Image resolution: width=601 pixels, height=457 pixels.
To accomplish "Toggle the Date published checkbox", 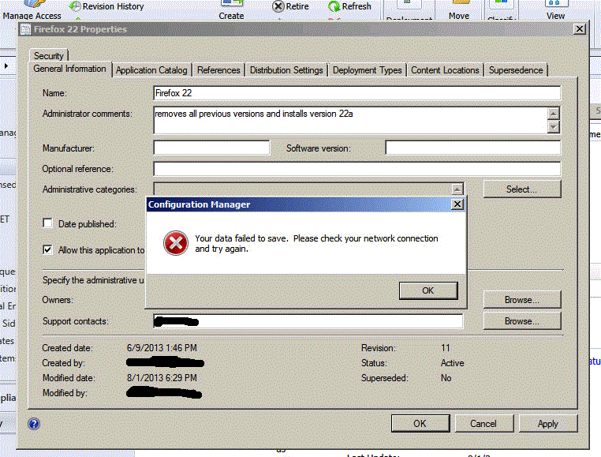I will tap(47, 223).
